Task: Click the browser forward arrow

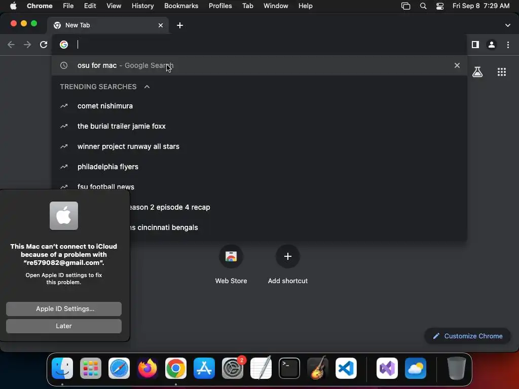Action: tap(27, 45)
